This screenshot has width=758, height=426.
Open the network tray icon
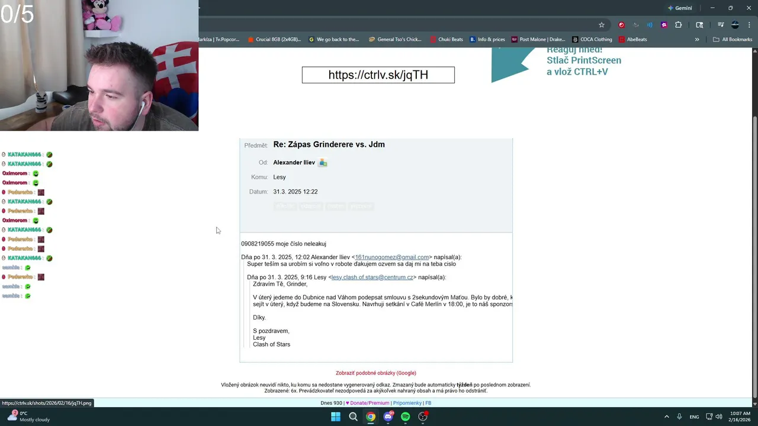709,417
